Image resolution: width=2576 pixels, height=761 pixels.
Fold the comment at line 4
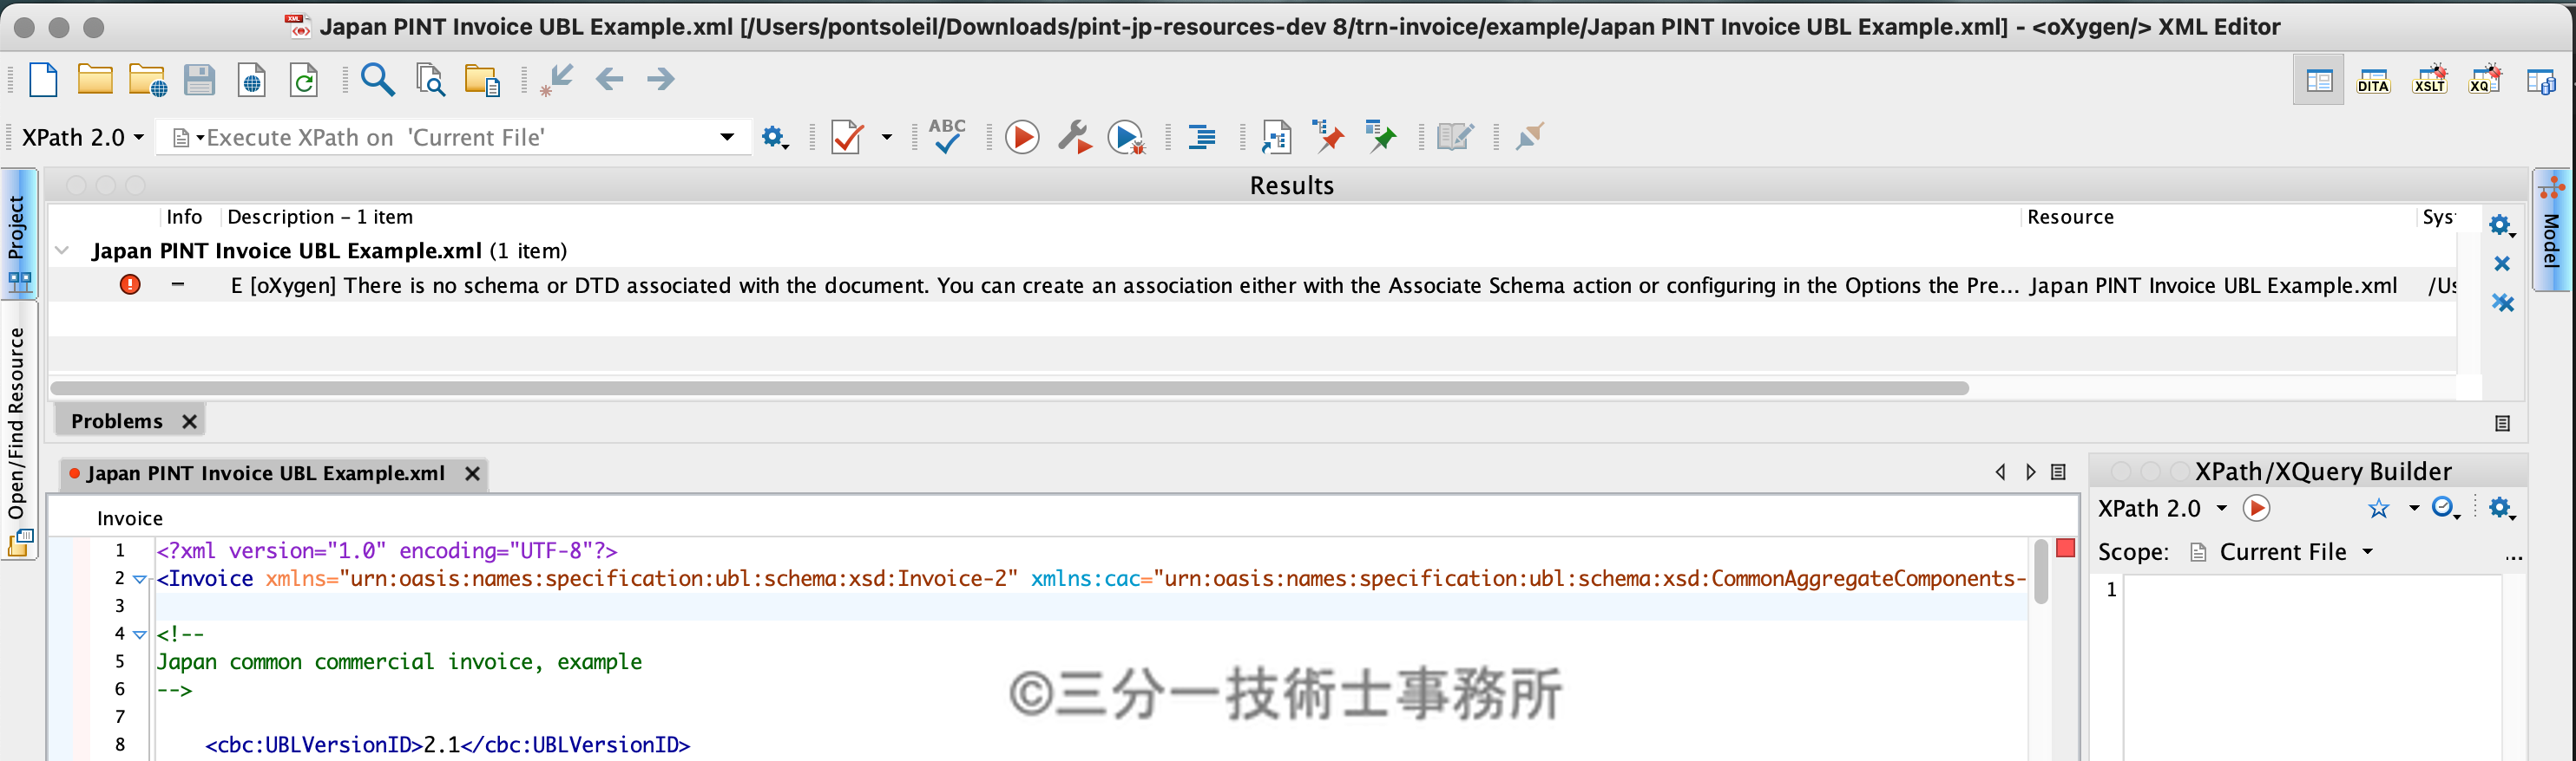[140, 634]
